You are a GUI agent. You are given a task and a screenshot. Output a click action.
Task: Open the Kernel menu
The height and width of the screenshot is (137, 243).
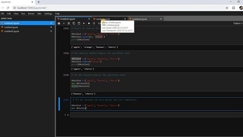(31, 14)
